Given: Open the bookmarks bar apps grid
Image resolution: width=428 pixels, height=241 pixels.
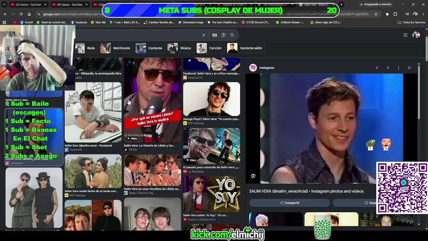Looking at the screenshot, I should (4, 22).
